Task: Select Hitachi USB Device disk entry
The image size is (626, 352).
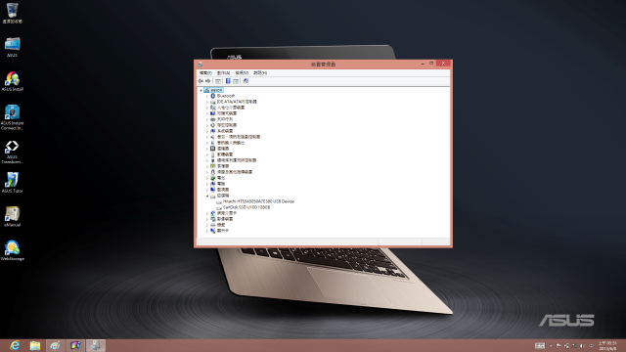Action: tap(258, 201)
